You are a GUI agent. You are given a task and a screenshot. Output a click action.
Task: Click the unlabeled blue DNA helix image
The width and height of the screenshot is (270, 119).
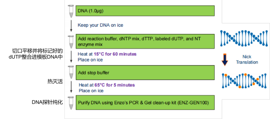tap(245, 38)
